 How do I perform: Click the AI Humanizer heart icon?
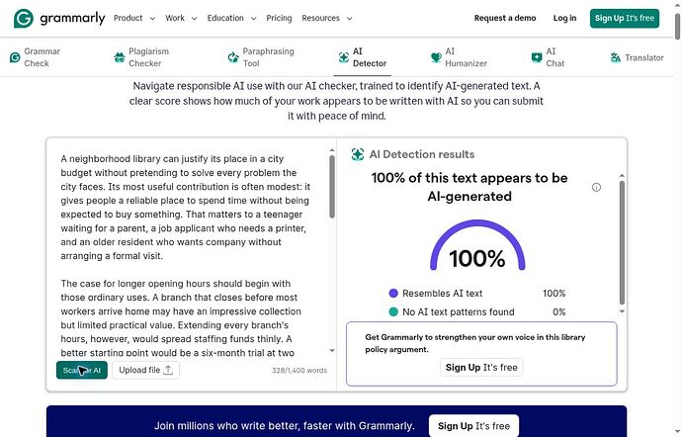coord(436,57)
